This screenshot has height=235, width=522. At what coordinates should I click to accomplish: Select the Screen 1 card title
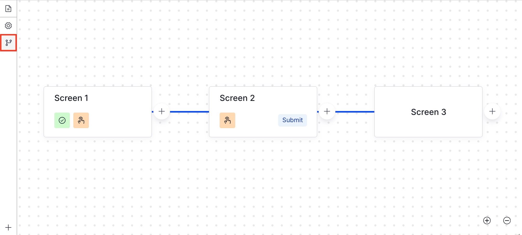click(x=71, y=98)
